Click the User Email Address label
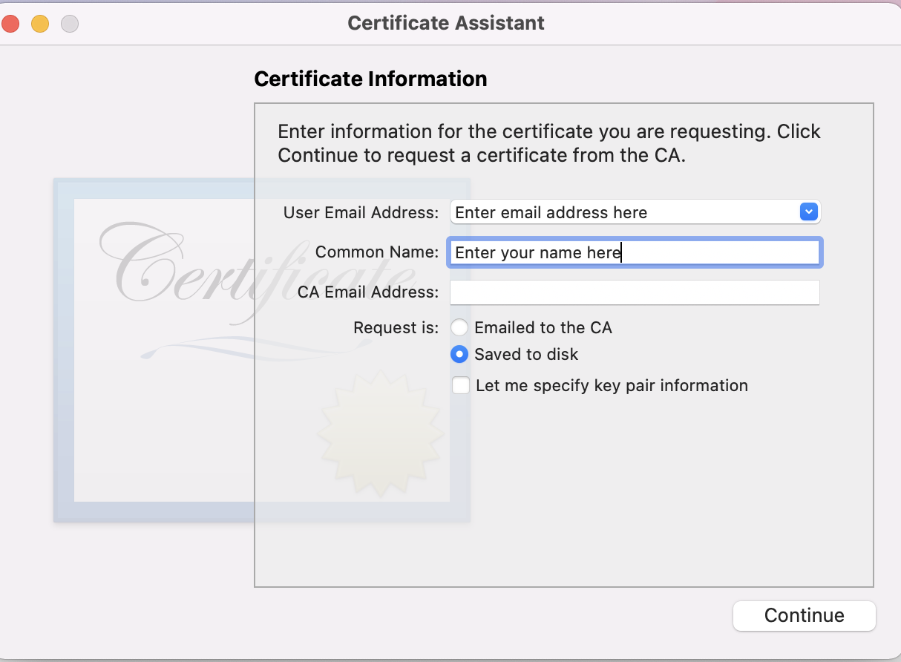 pos(361,213)
